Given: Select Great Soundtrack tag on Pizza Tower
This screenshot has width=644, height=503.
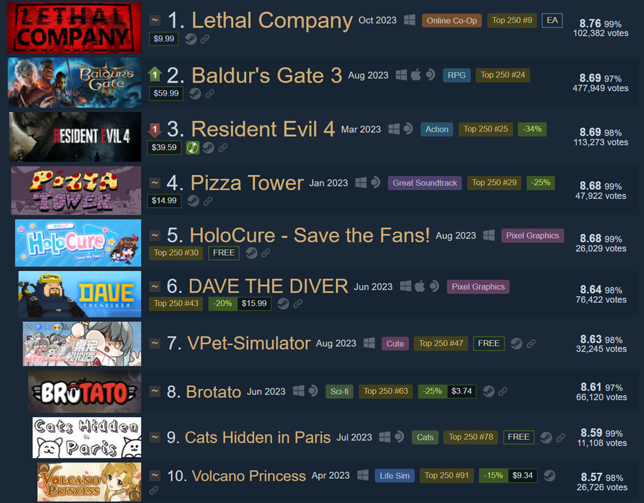Looking at the screenshot, I should coord(425,183).
